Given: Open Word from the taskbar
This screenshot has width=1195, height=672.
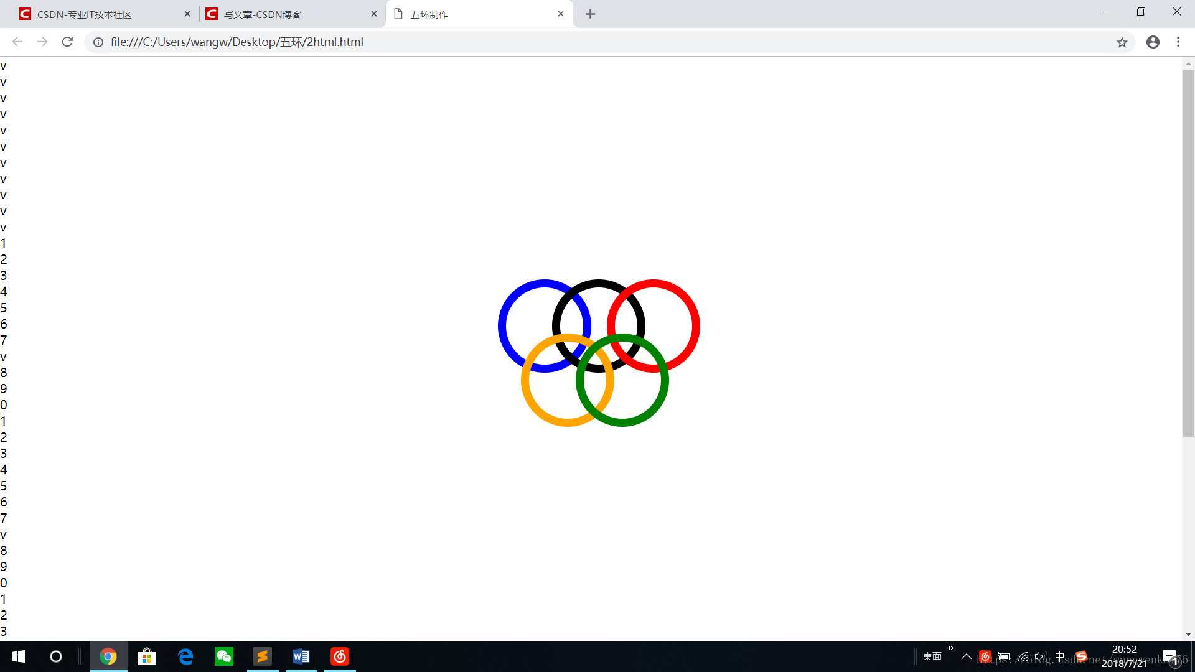Looking at the screenshot, I should 301,656.
